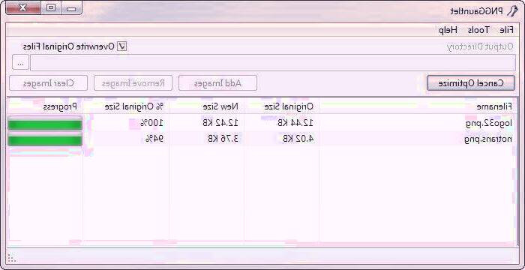Toggle Overwrite Original Files checkbox
The width and height of the screenshot is (525, 270).
point(122,46)
